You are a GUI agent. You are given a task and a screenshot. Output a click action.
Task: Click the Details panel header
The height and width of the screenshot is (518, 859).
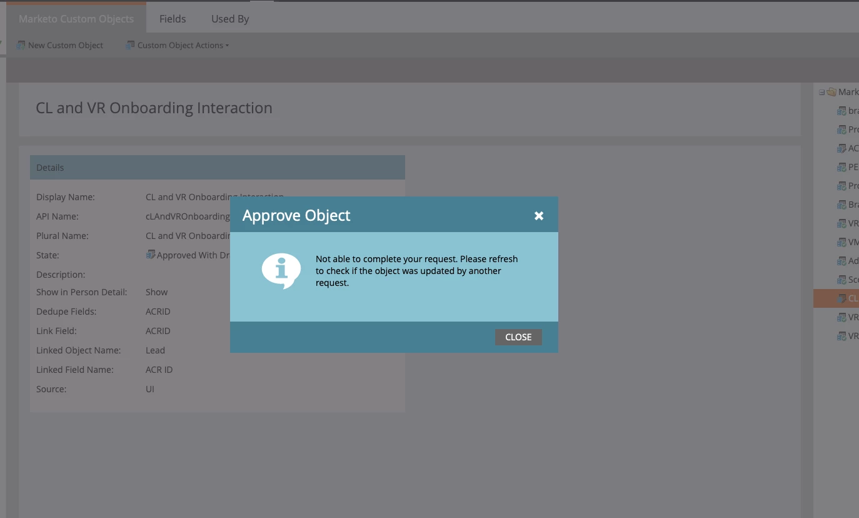pos(218,168)
